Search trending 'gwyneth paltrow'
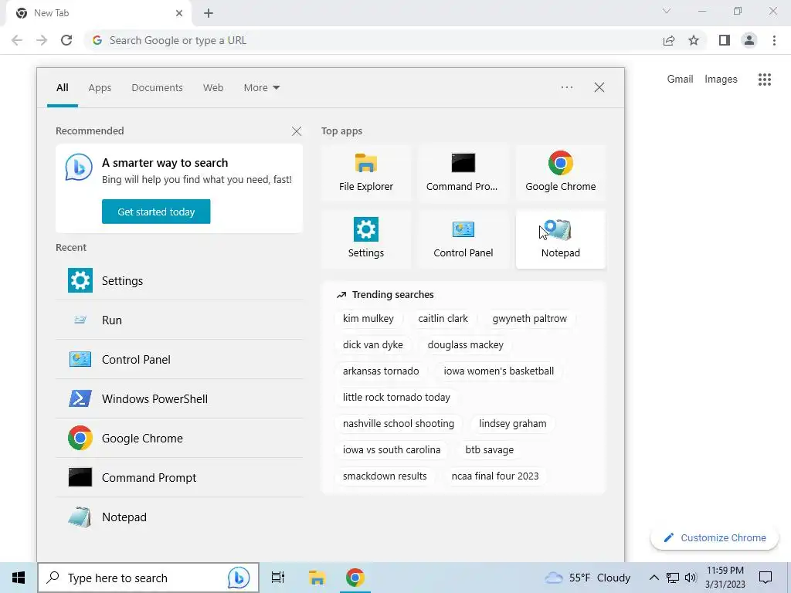The width and height of the screenshot is (791, 593). [x=530, y=319]
